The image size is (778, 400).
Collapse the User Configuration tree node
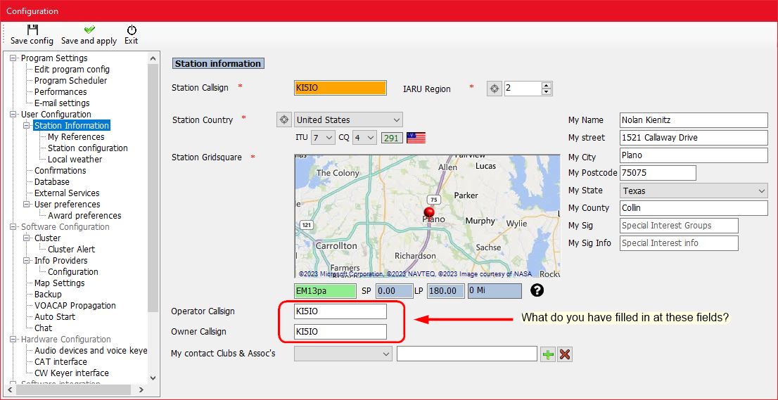click(x=13, y=115)
